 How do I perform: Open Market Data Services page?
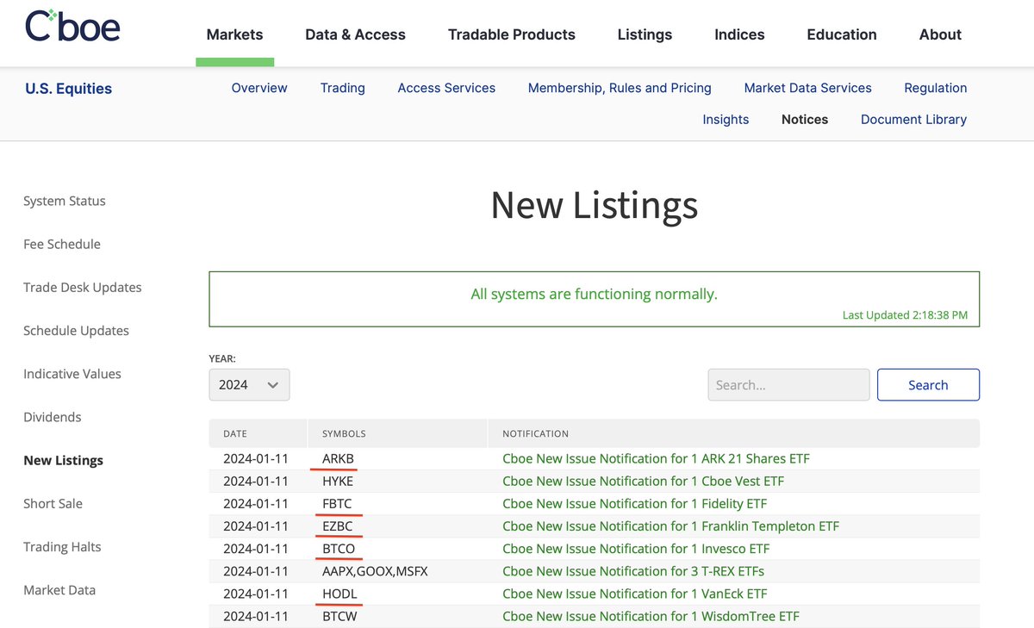[x=807, y=88]
